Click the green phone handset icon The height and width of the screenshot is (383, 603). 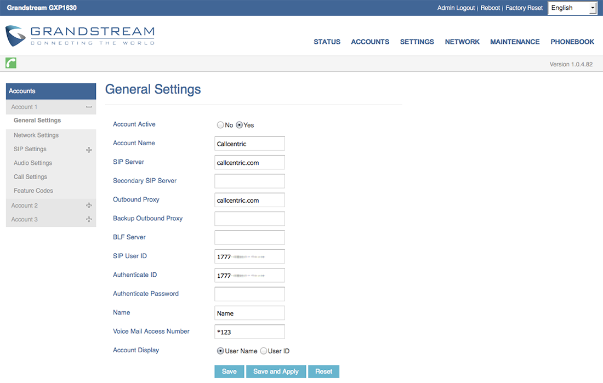pos(11,63)
